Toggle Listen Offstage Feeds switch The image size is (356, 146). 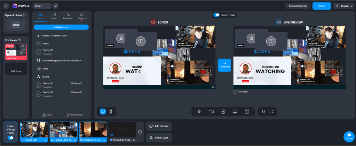click(10, 138)
